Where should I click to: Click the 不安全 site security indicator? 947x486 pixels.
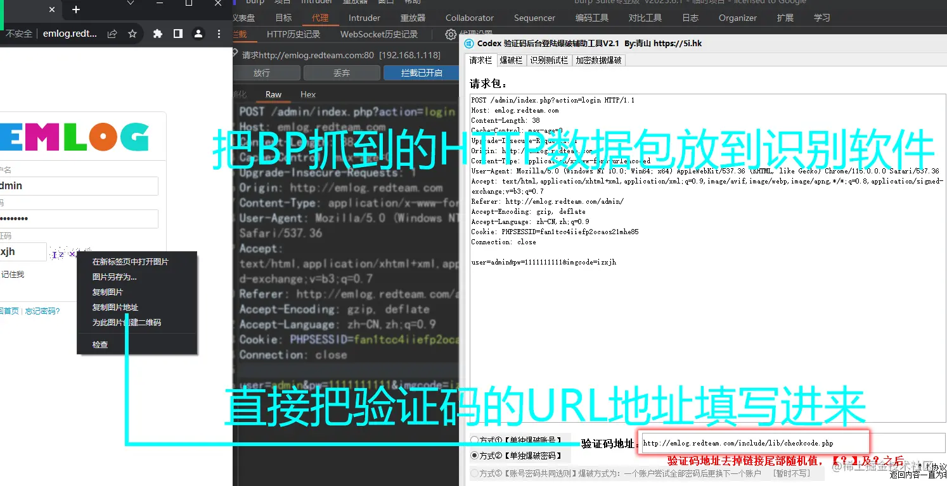tap(18, 34)
